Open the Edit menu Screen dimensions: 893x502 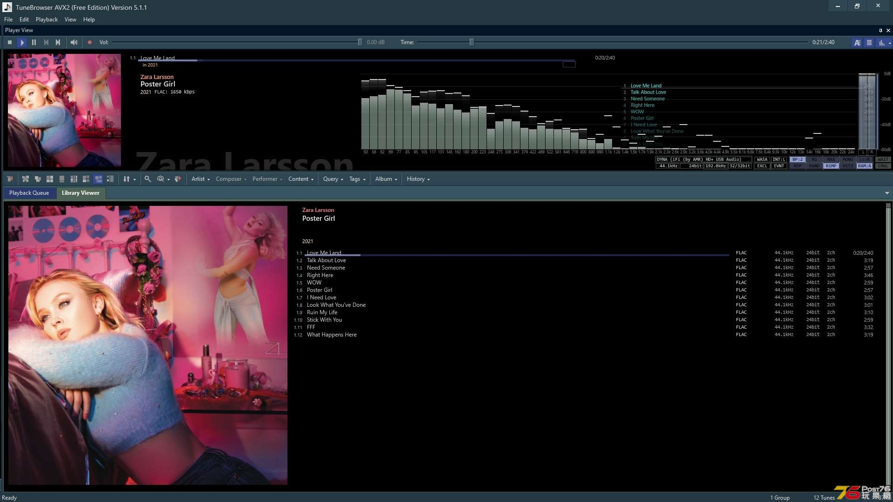tap(24, 20)
